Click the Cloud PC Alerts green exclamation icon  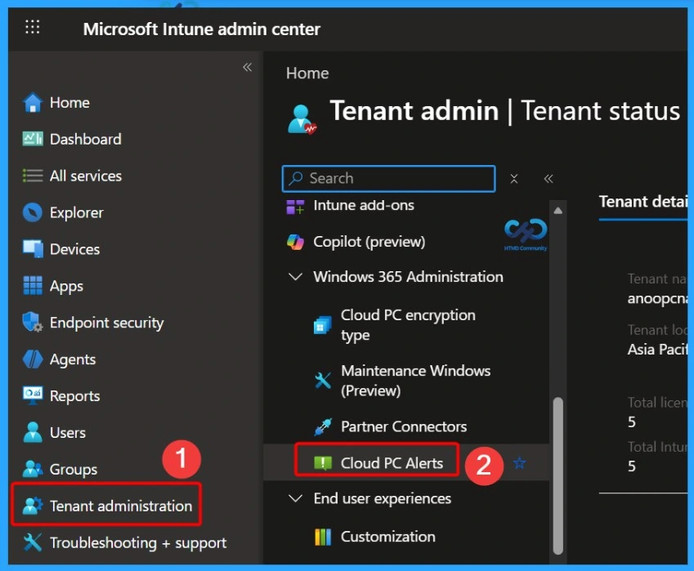(x=323, y=463)
